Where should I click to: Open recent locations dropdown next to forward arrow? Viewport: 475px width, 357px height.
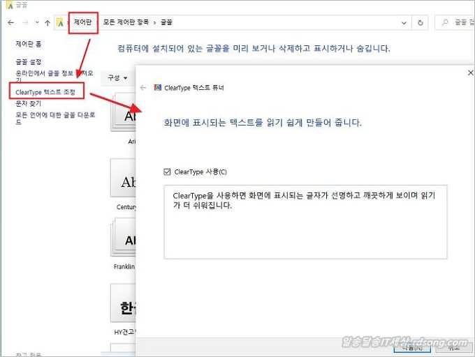tap(36, 23)
